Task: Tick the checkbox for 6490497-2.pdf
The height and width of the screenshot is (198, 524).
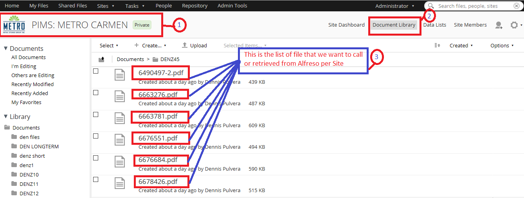Action: 96,71
